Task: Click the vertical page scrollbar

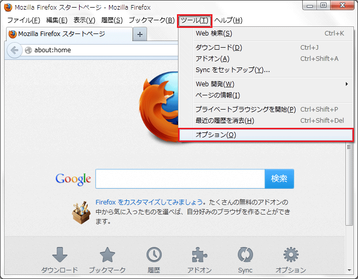Action: coord(349,183)
